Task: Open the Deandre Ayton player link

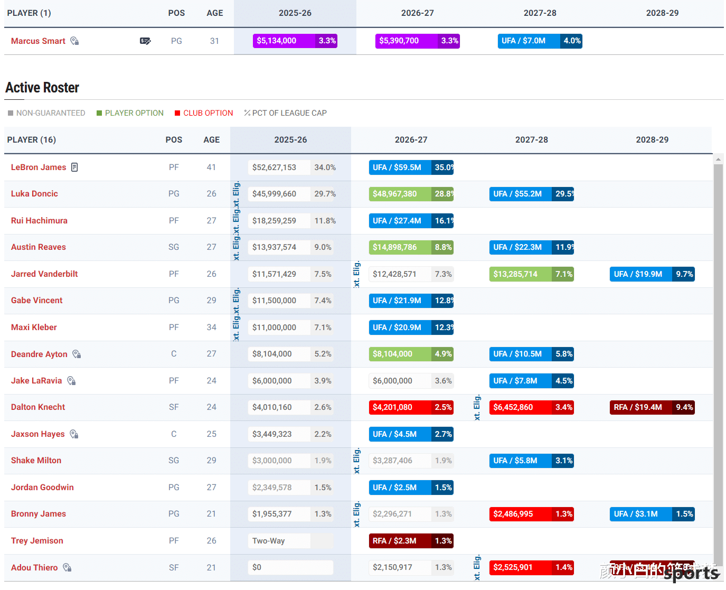Action: (x=39, y=354)
